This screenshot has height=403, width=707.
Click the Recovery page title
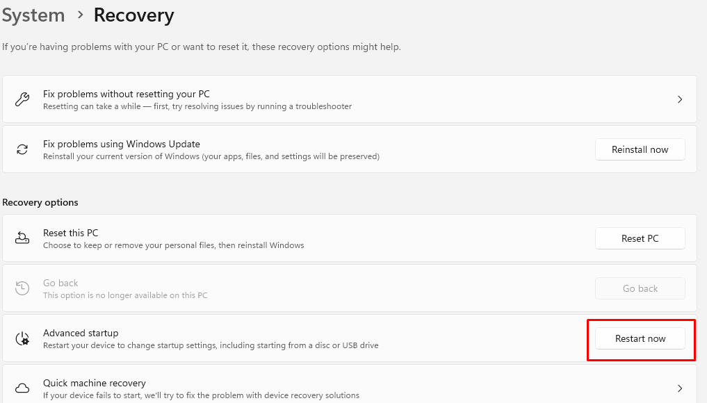click(133, 15)
